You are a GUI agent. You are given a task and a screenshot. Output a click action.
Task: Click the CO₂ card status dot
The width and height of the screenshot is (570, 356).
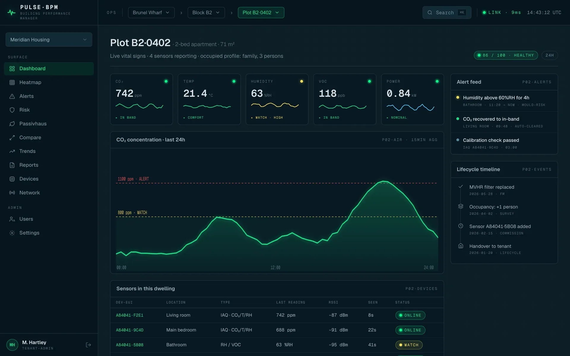(166, 81)
